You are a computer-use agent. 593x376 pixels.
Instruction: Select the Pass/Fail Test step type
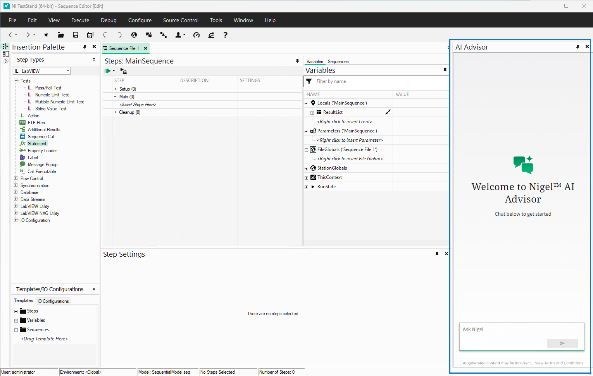tap(48, 88)
